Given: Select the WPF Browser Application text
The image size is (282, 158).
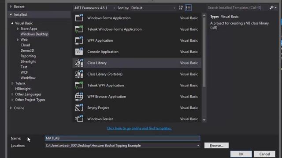Looking at the screenshot, I should 107,97.
